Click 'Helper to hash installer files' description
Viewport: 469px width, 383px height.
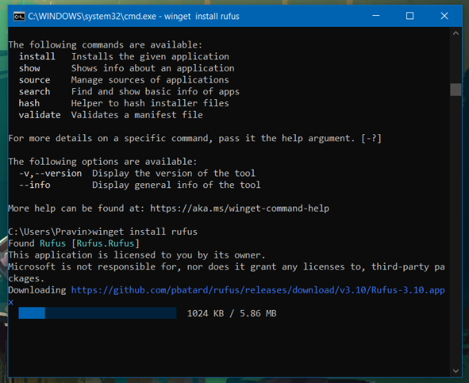pos(150,103)
